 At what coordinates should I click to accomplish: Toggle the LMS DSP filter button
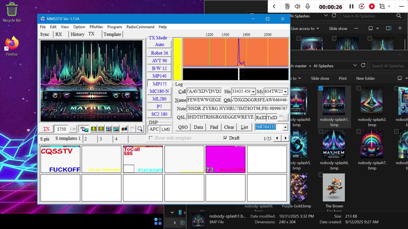point(166,129)
